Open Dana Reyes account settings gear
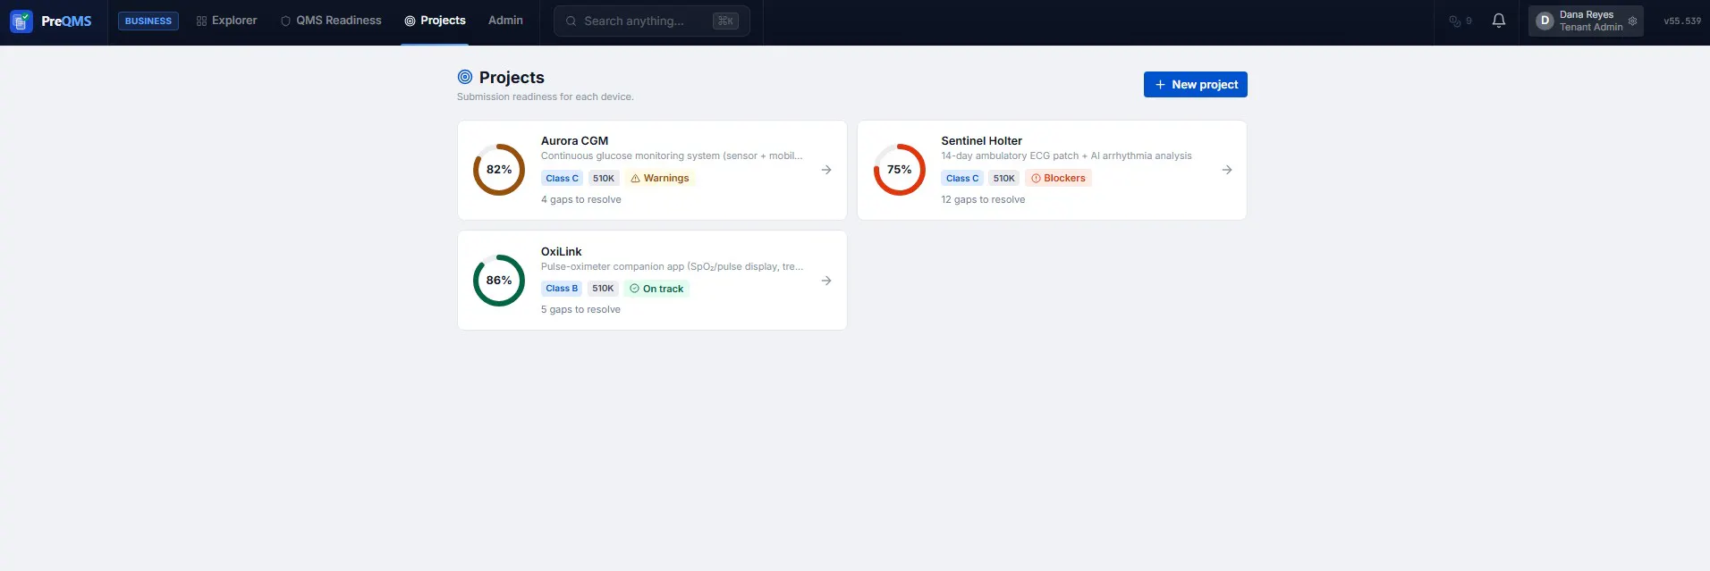 pos(1632,21)
